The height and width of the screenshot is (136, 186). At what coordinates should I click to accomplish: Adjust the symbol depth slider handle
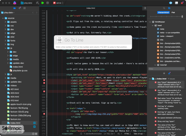tap(182, 17)
